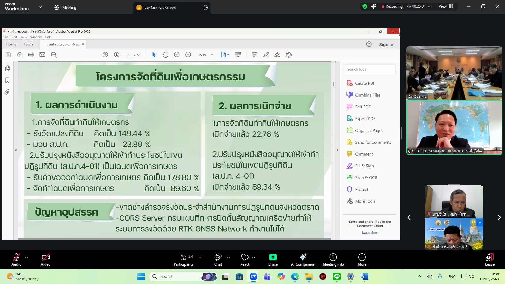Screen dimensions: 505x284
Task: Click the Sign In button
Action: point(386,44)
